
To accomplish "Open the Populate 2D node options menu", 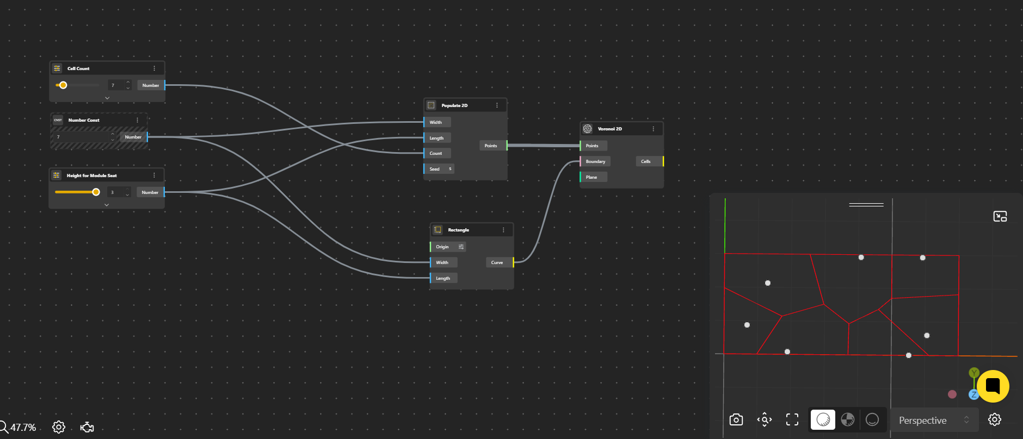I will 497,105.
